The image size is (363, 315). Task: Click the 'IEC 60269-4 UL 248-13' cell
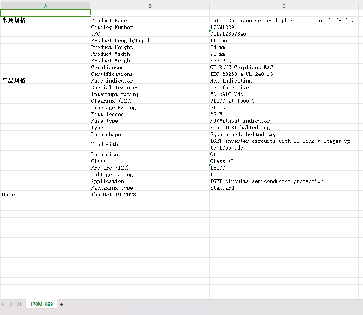(x=284, y=74)
